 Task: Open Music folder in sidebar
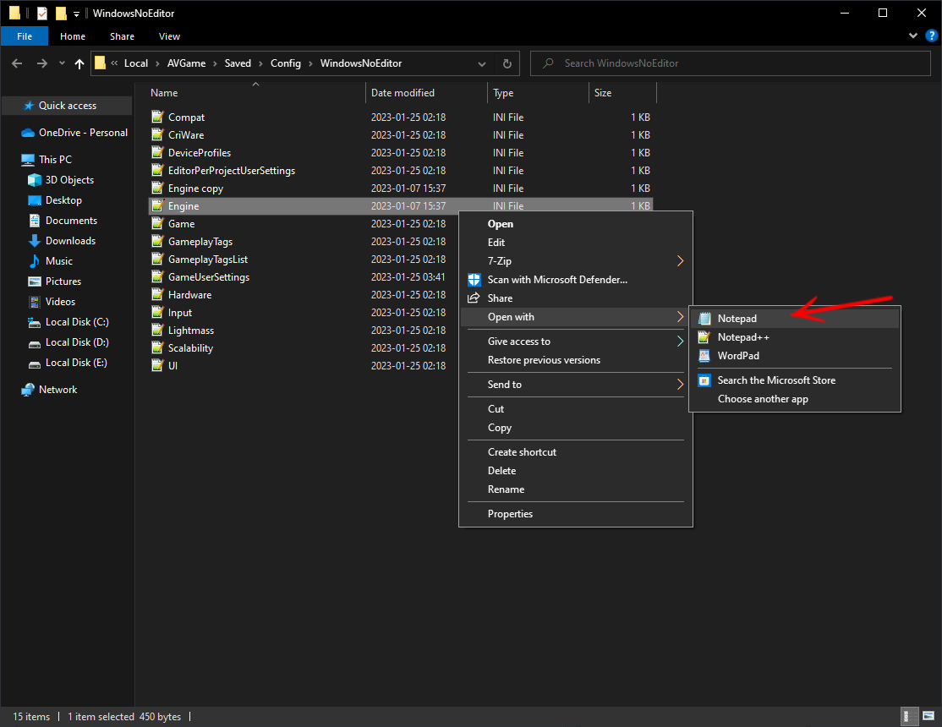(51, 260)
